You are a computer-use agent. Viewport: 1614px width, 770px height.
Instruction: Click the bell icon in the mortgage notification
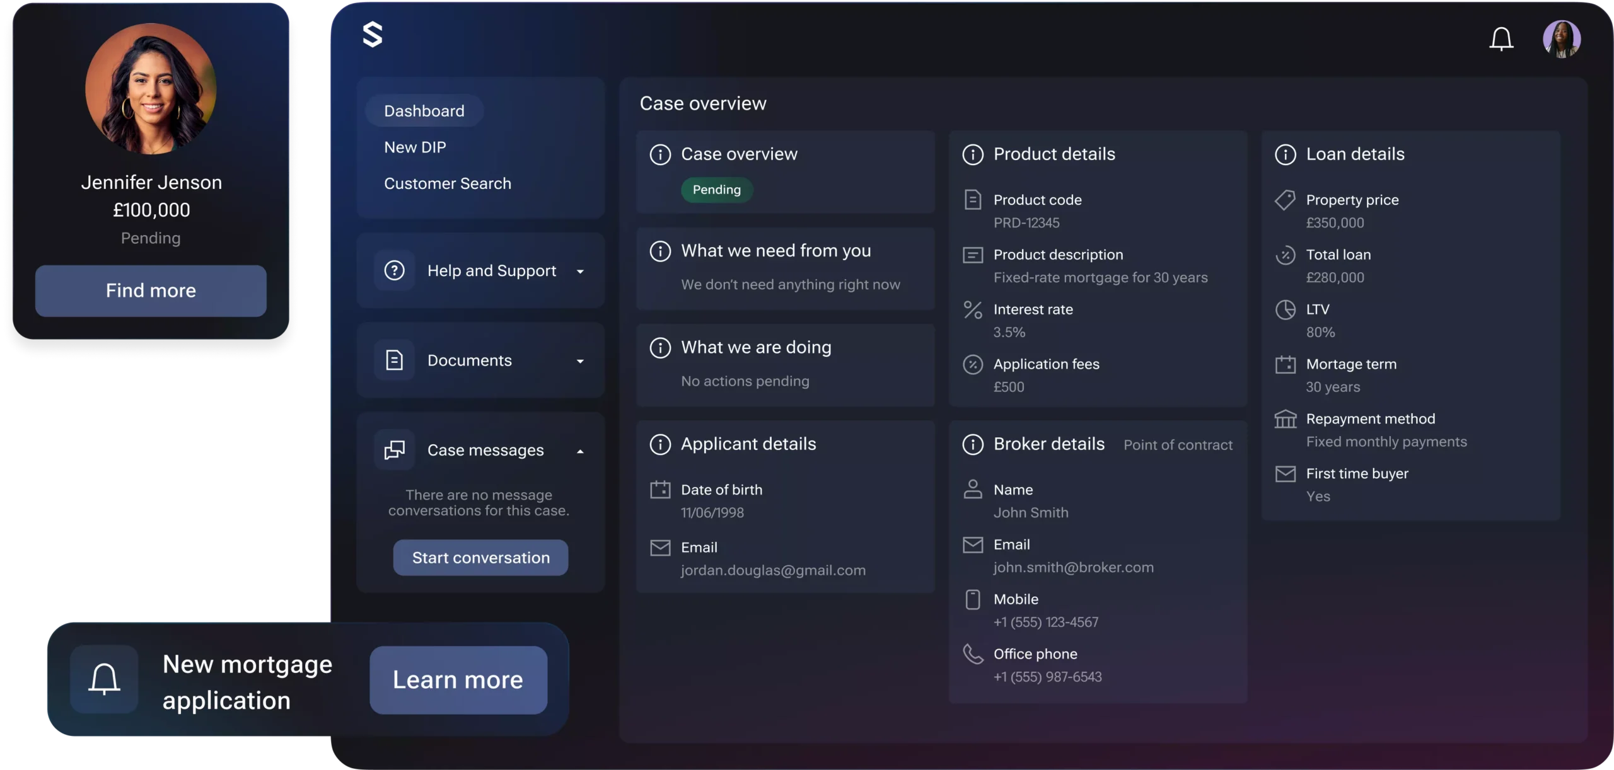104,679
